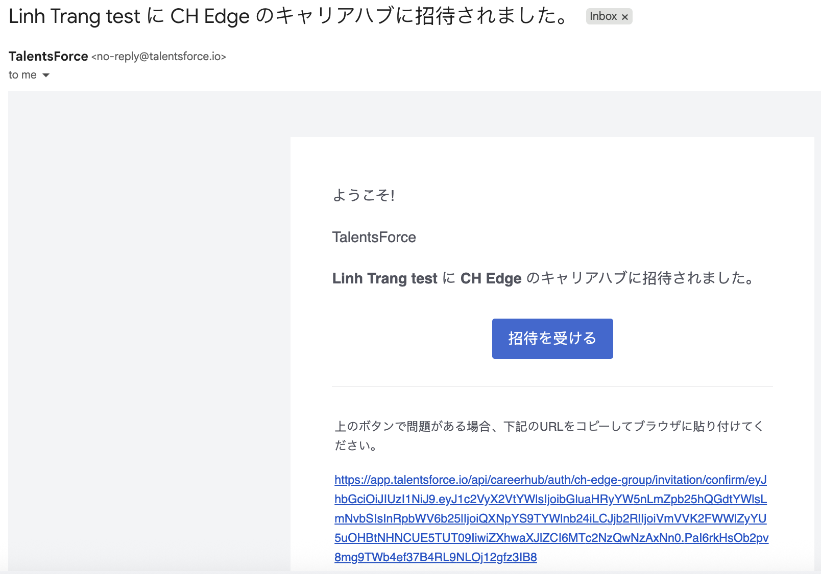Click TalentsForce text in the email body
The image size is (821, 574).
(374, 237)
